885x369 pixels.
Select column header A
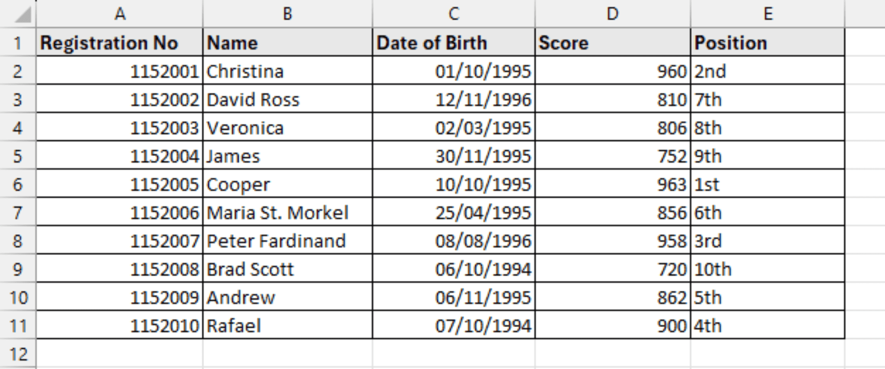(119, 13)
